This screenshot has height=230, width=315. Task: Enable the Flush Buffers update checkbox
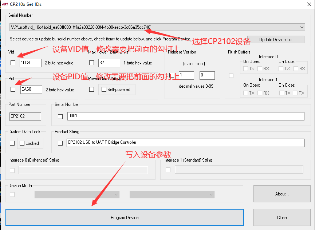231,76
